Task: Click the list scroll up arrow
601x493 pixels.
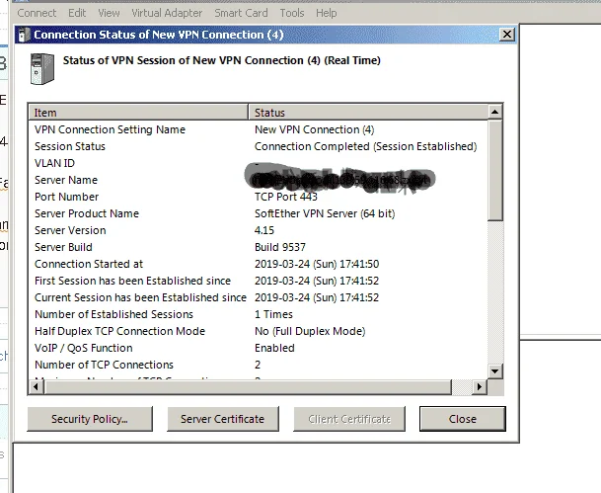Action: [494, 112]
